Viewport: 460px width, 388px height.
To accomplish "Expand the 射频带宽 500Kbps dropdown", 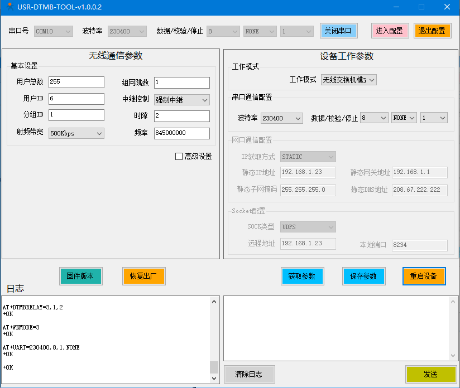I will 76,133.
